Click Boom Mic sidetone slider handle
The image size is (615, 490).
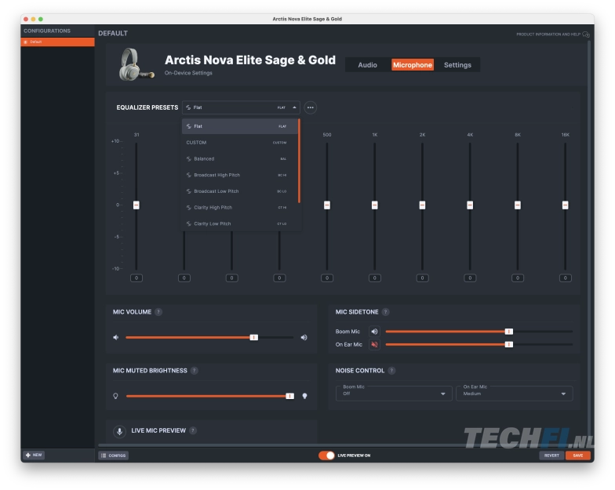(x=508, y=332)
